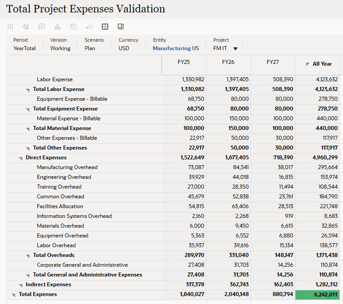This screenshot has height=304, width=343.
Task: Select Corporate General and Administrative row label
Action: [82, 265]
